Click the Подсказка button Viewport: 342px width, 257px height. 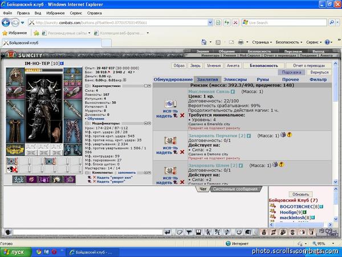tap(291, 72)
